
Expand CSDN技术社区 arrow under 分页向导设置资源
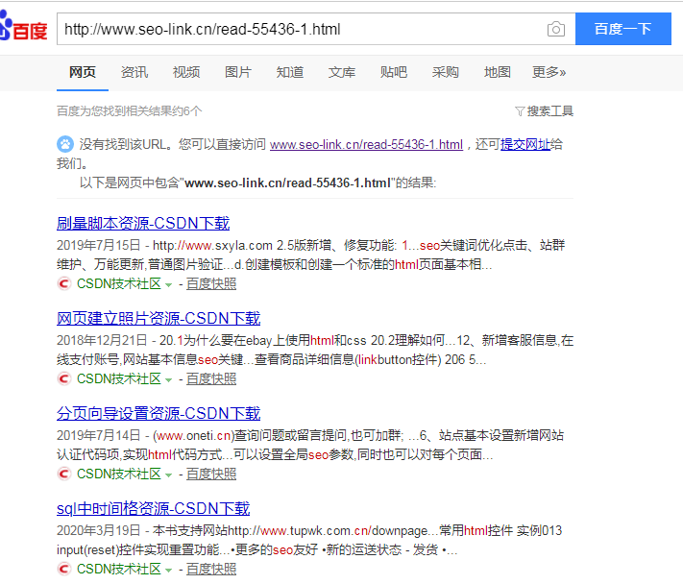click(x=168, y=475)
